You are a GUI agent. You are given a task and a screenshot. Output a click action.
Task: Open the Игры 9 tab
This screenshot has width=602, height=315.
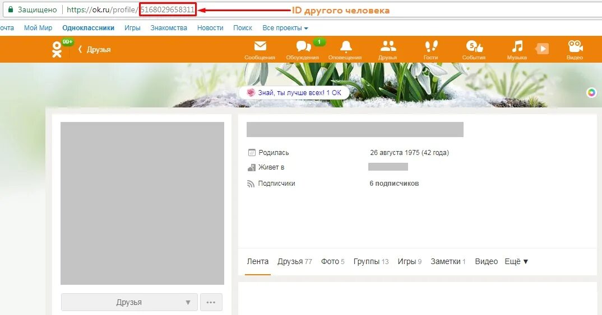click(x=409, y=261)
